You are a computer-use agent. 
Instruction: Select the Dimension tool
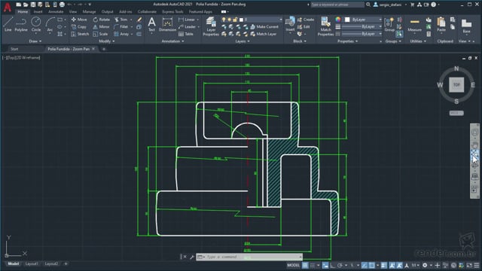pyautogui.click(x=167, y=25)
